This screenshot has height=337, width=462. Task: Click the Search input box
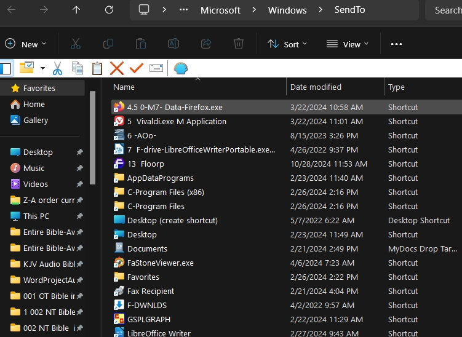[x=444, y=10]
